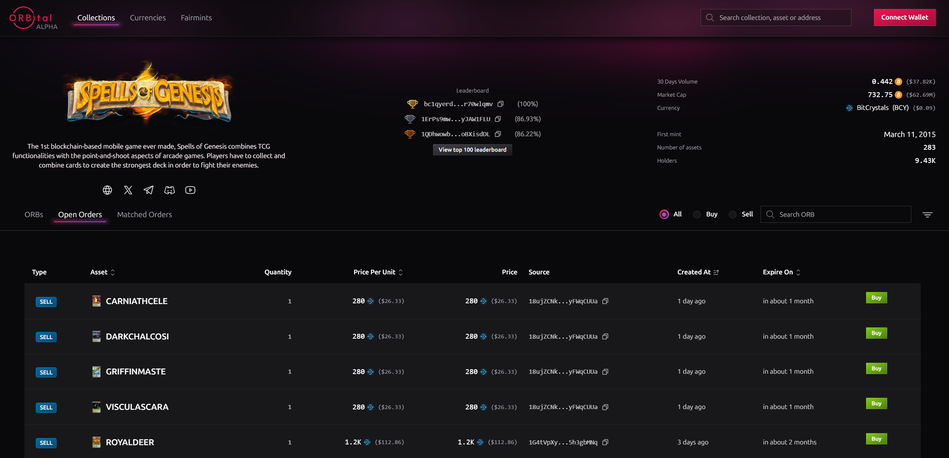The image size is (949, 458).
Task: Open the VISCULASCARA asset name link
Action: [137, 407]
